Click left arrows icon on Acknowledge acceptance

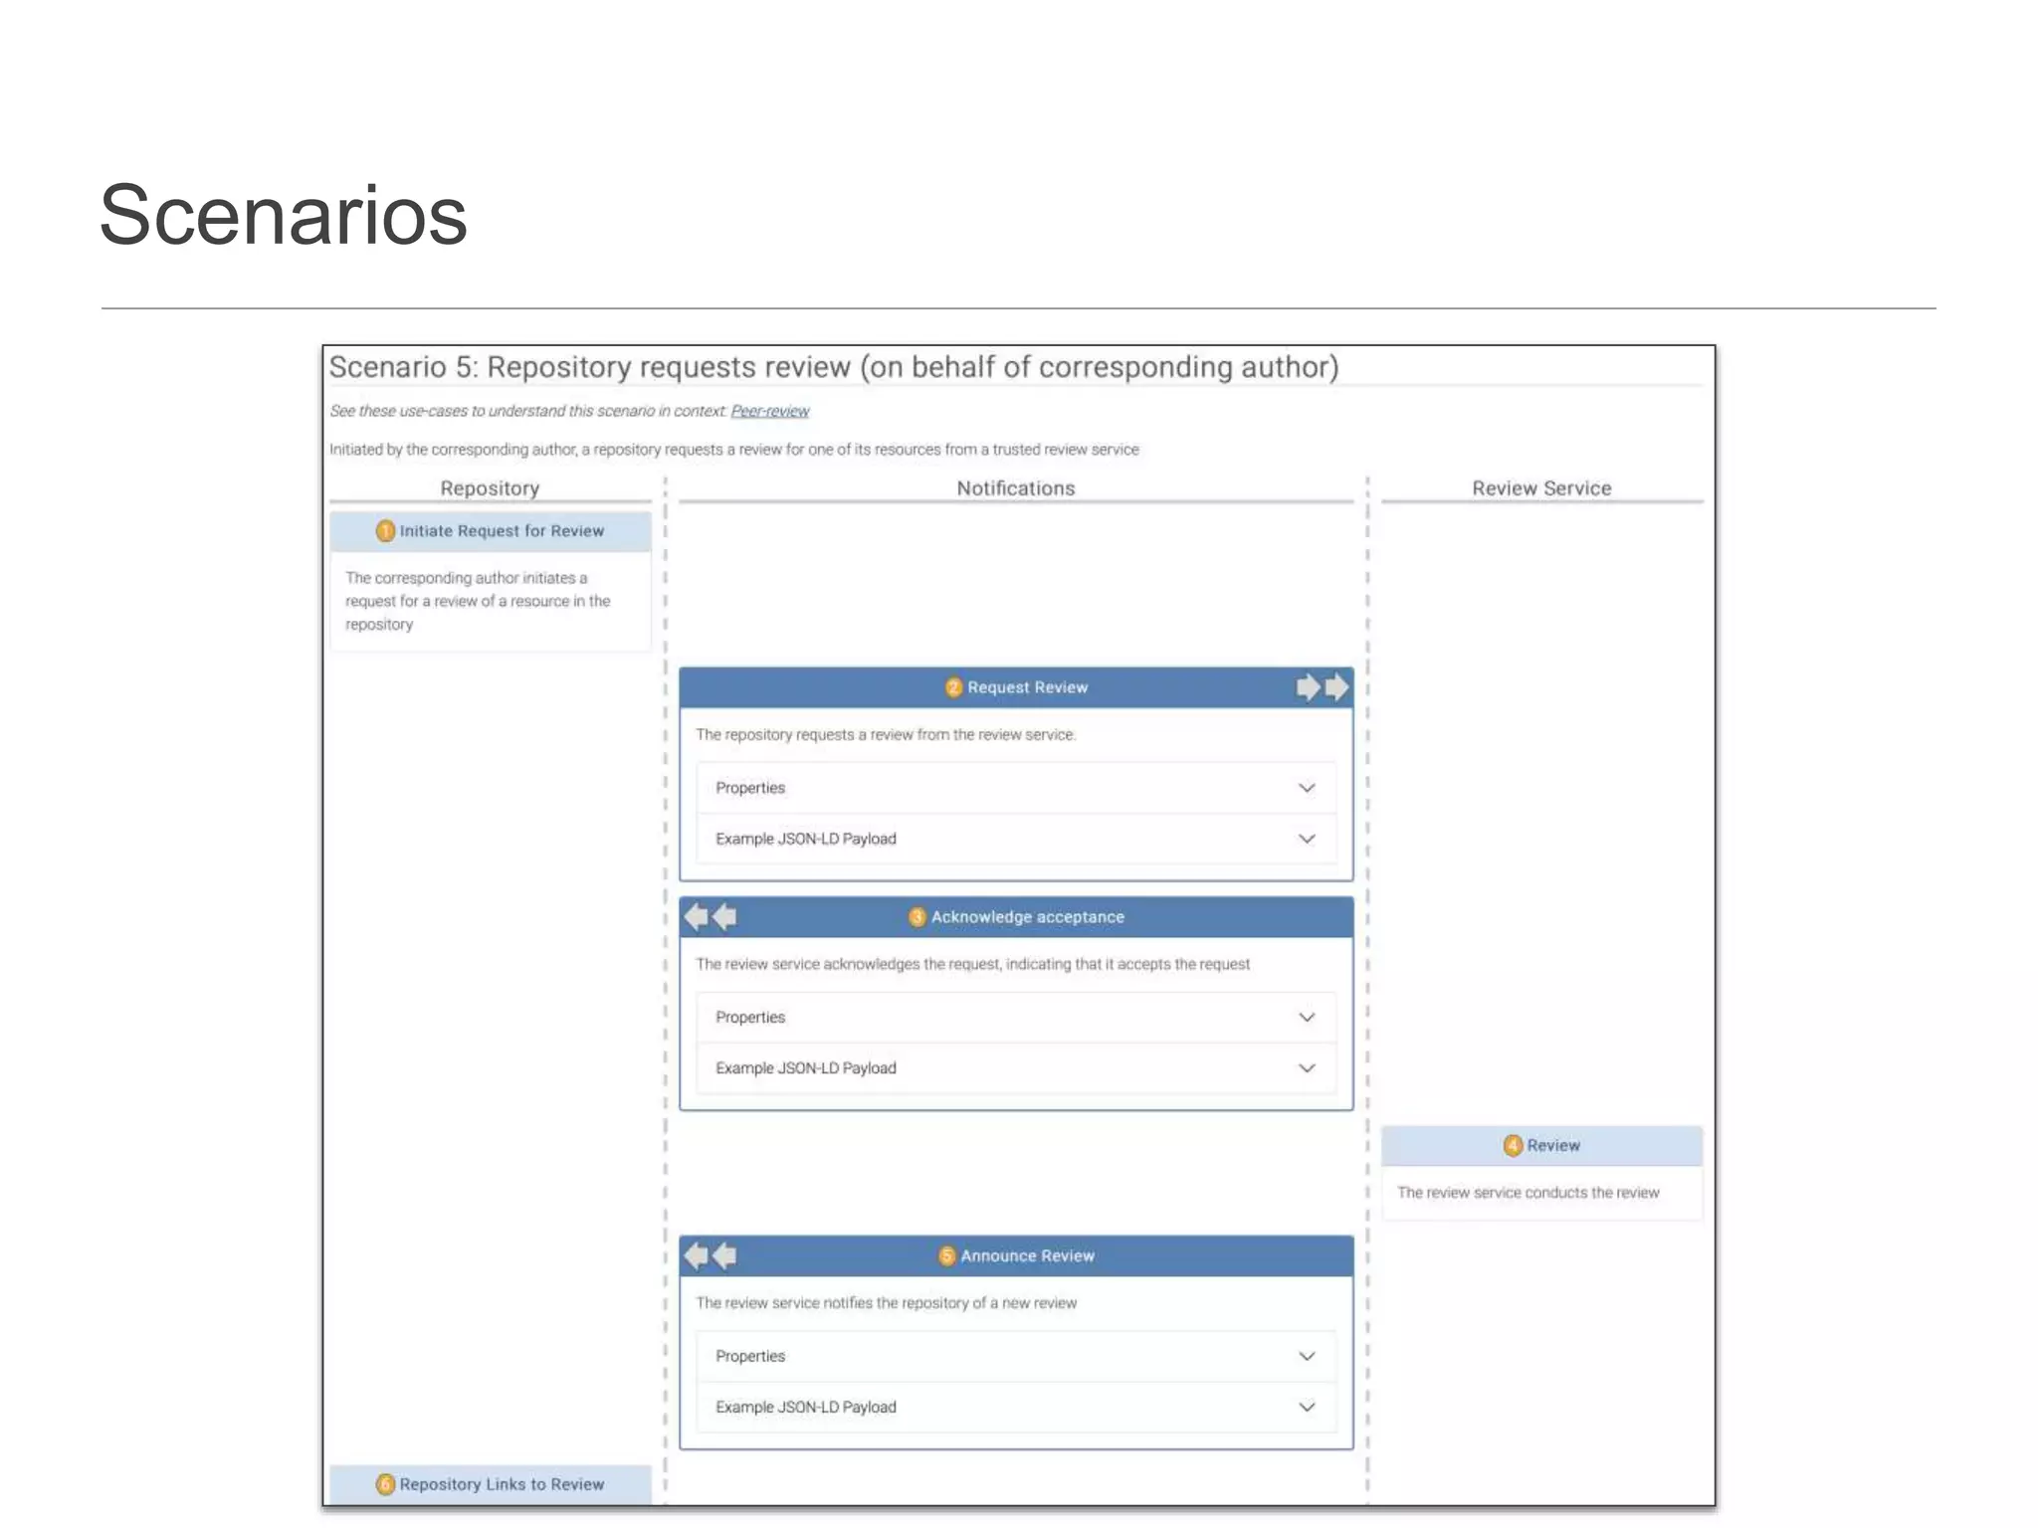tap(711, 916)
